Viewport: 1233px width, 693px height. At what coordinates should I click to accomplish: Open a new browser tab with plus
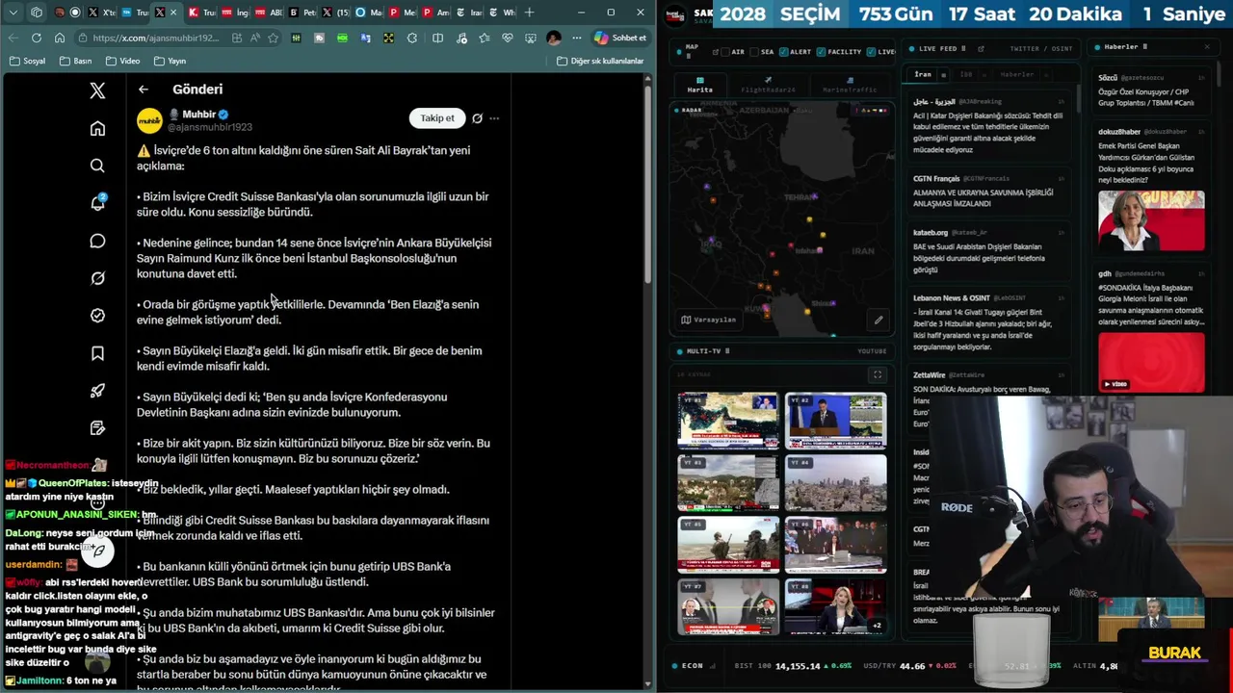[529, 13]
